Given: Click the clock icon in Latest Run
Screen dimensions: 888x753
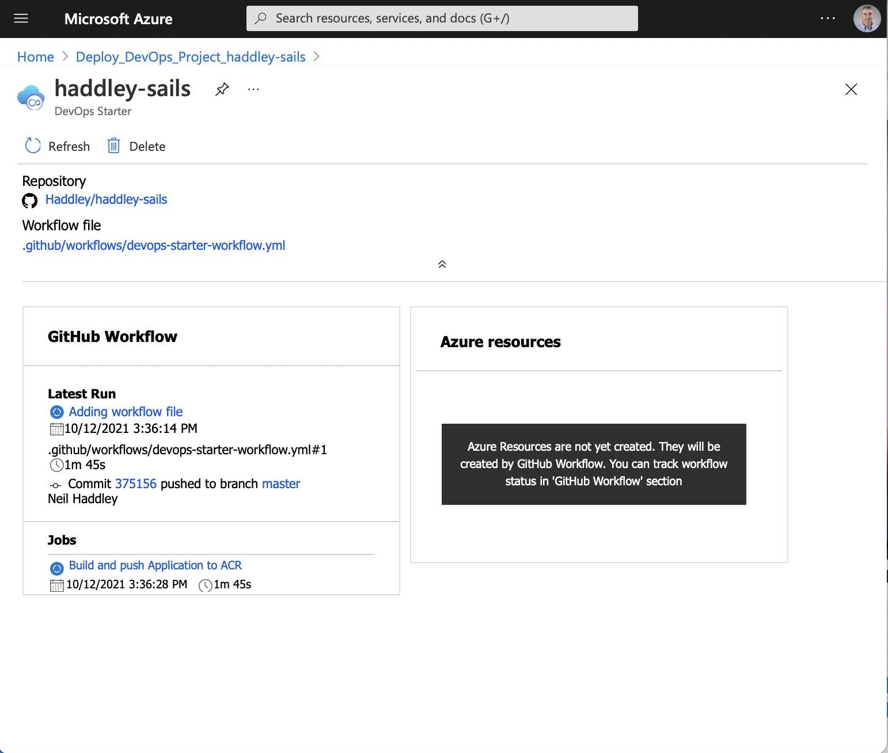Looking at the screenshot, I should [56, 465].
